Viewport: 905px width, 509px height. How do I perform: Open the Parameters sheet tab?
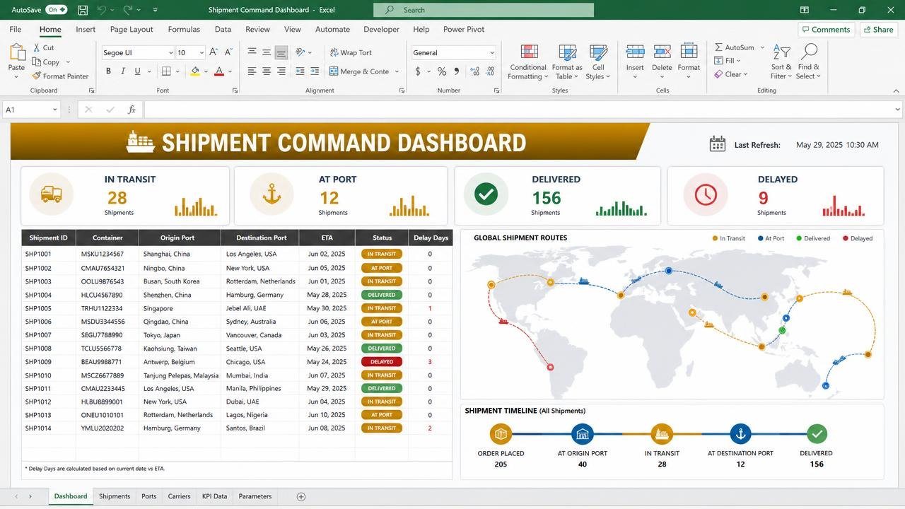point(255,496)
